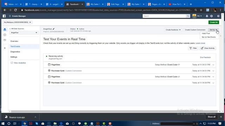Click the taskbar Address input field
The height and width of the screenshot is (126, 225).
tap(176, 124)
